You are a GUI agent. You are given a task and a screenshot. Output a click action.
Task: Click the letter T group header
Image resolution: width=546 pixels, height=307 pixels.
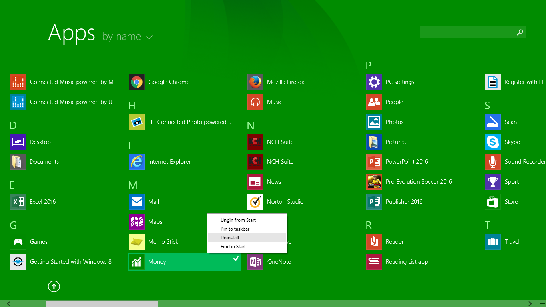(x=487, y=225)
